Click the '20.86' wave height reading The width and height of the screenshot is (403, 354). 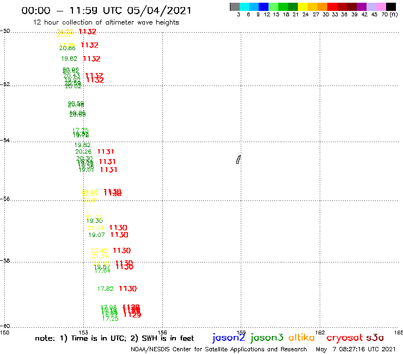[68, 48]
